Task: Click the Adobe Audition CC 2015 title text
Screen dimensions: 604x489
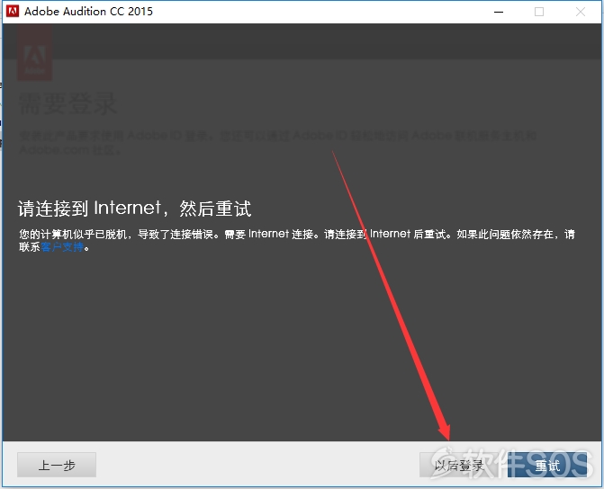Action: click(88, 11)
